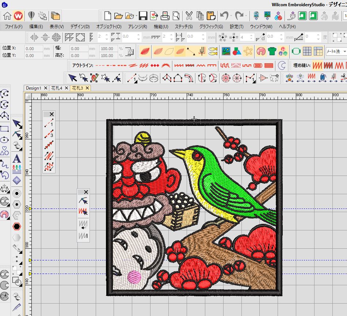Click the crescent moon icon beside outline stitches
Viewport: 347px width, 316px height.
coord(282,65)
